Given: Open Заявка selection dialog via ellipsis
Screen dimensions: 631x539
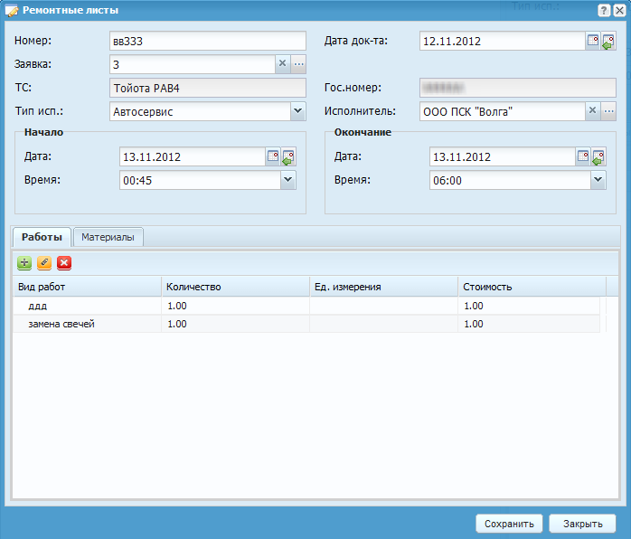Looking at the screenshot, I should 298,63.
